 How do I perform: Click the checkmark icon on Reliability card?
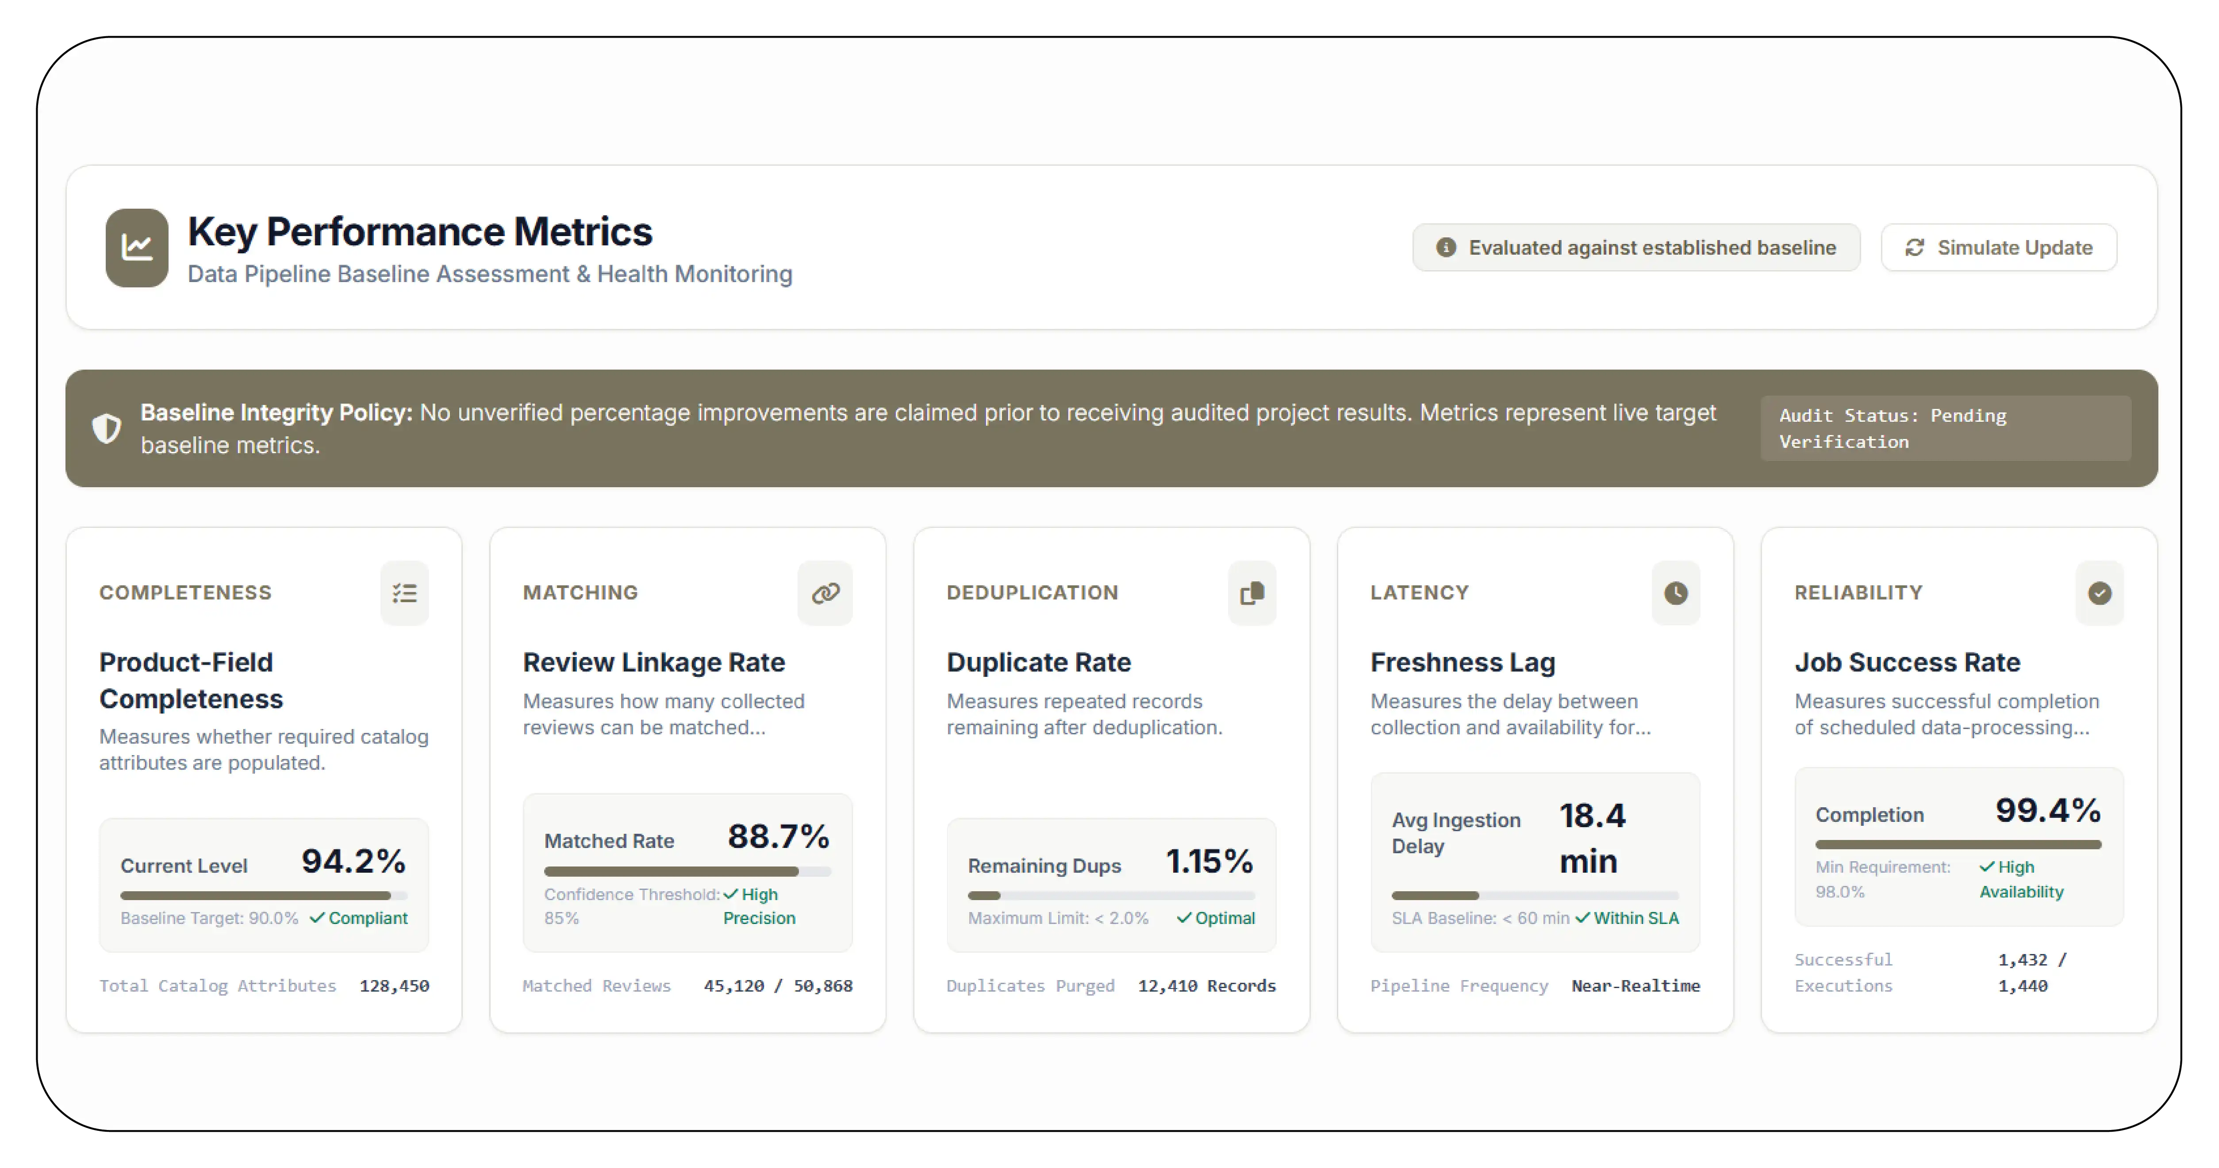point(2100,593)
